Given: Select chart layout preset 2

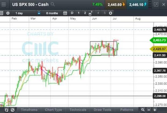Looking at the screenshot, I should (x=85, y=13).
